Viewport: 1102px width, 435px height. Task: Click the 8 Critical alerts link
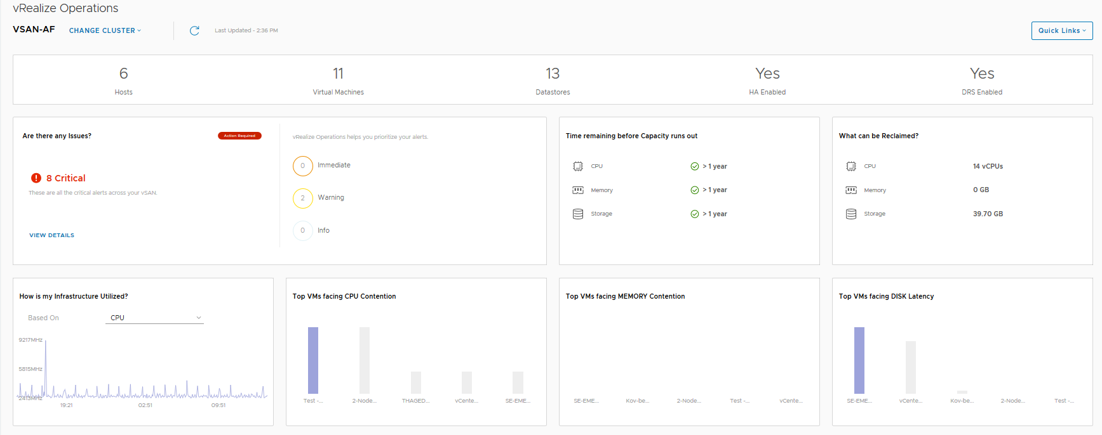click(65, 178)
